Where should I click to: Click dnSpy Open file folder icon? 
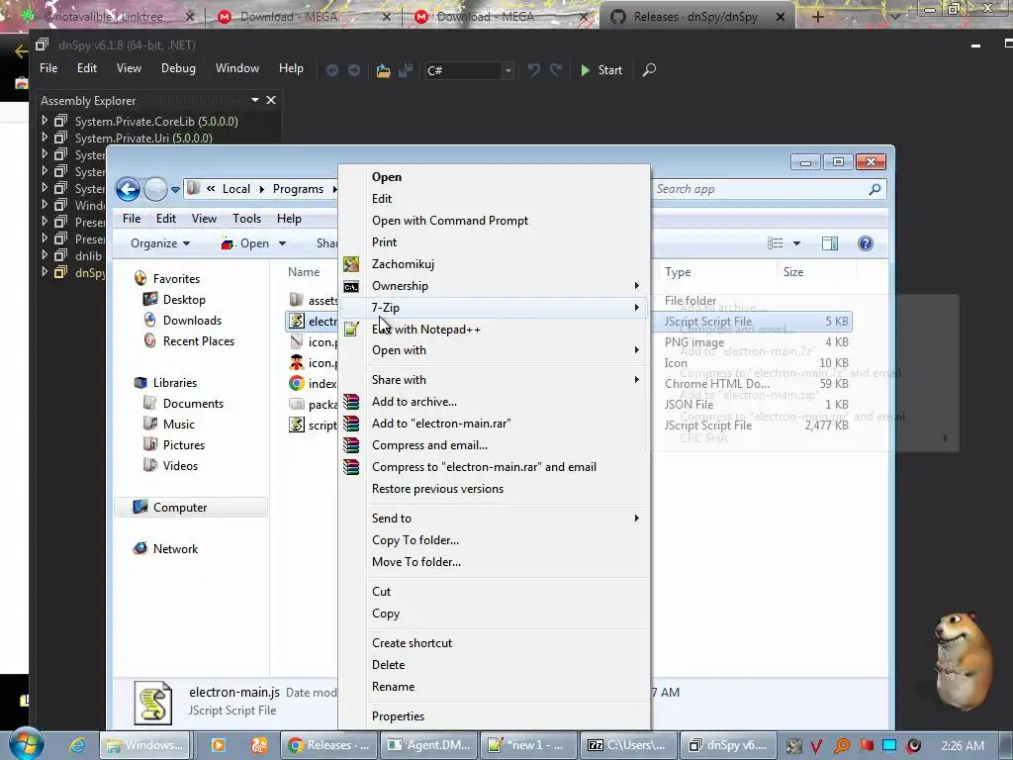383,70
